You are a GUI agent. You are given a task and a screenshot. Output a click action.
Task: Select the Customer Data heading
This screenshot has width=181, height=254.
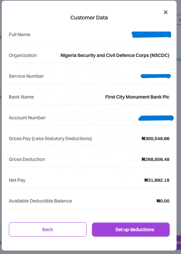tap(89, 17)
